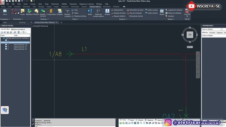Open the Tabelas tool
The height and width of the screenshot is (127, 226).
[162, 12]
